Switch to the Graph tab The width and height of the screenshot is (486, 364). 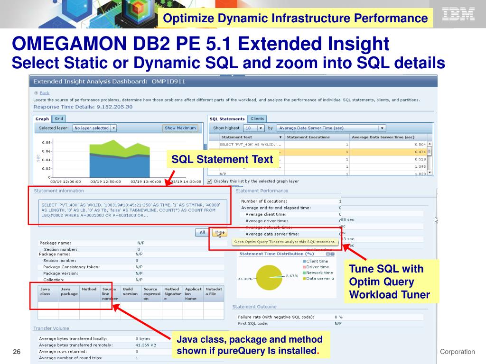pyautogui.click(x=42, y=119)
